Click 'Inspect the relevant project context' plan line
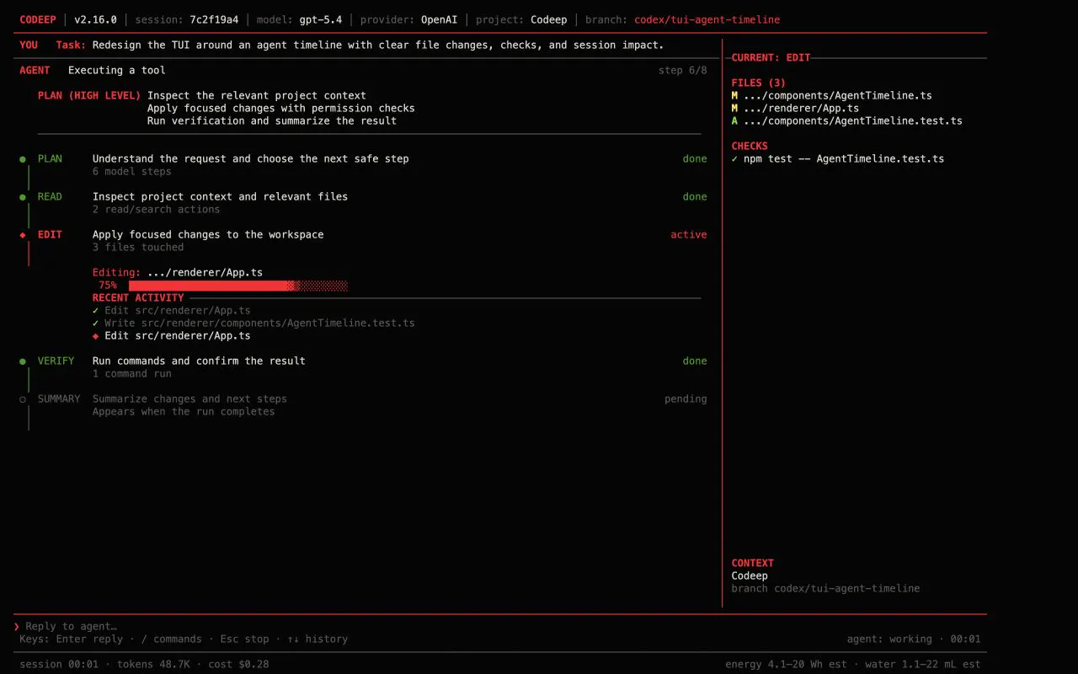 pos(257,96)
